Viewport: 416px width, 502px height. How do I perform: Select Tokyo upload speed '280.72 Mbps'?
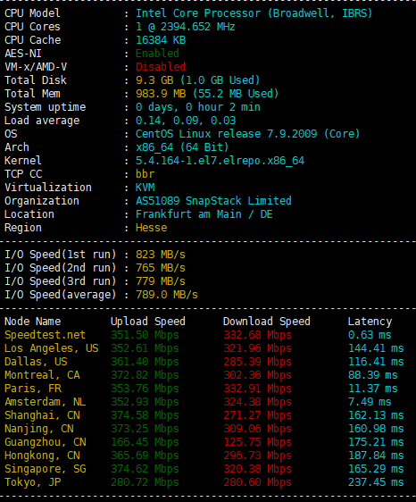(145, 482)
